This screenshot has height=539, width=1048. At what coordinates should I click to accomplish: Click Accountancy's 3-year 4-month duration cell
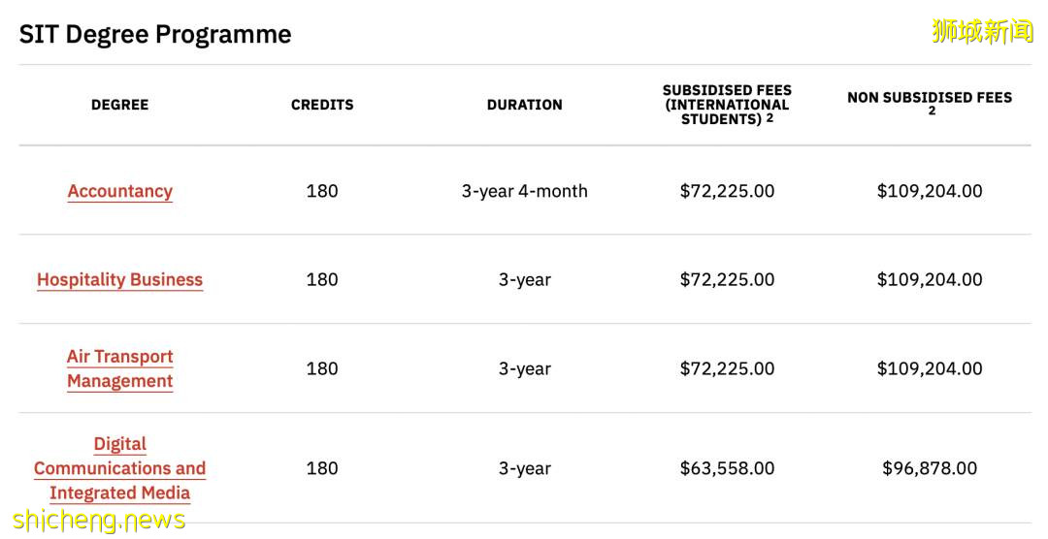524,191
